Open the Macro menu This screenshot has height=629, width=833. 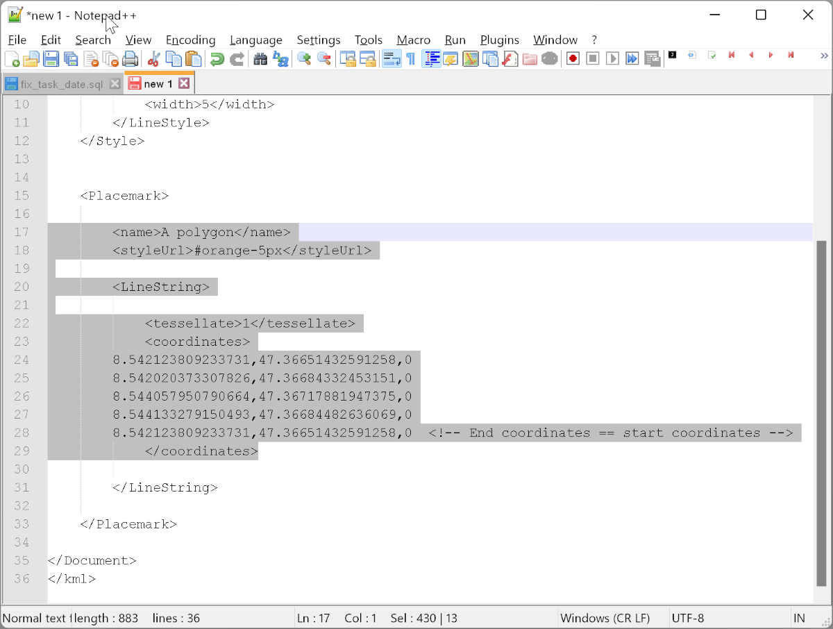tap(414, 40)
